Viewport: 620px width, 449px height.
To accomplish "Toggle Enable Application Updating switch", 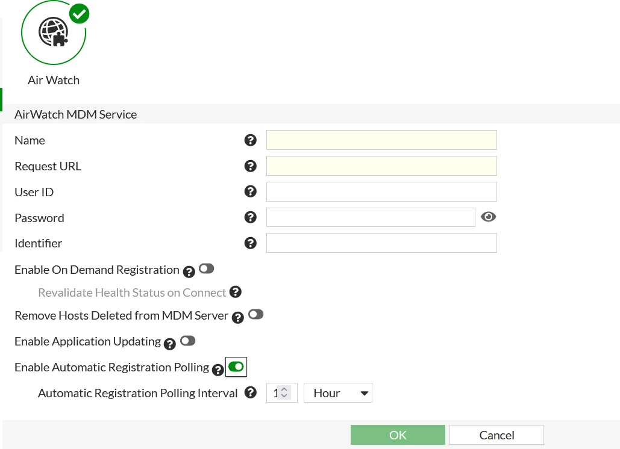I will click(x=188, y=341).
